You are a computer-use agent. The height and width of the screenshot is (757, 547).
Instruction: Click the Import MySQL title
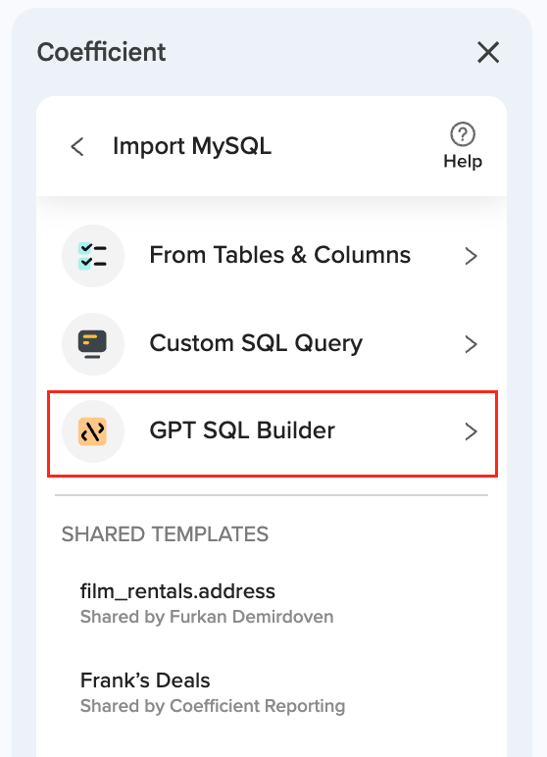tap(192, 146)
